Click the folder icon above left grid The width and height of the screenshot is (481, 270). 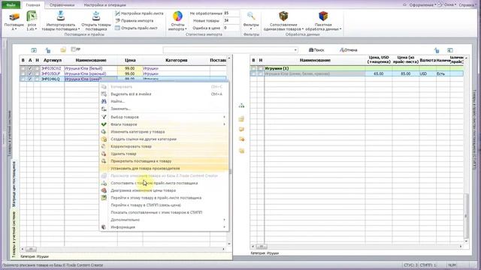click(63, 49)
